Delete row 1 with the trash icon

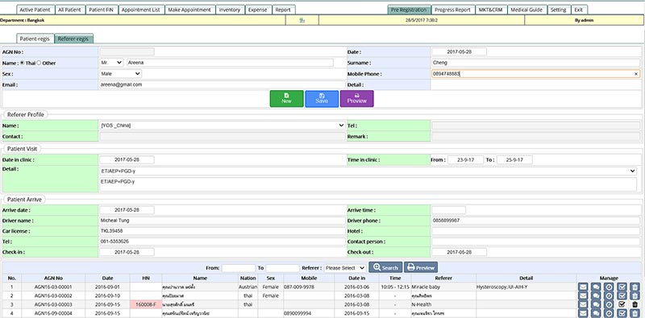pos(635,287)
